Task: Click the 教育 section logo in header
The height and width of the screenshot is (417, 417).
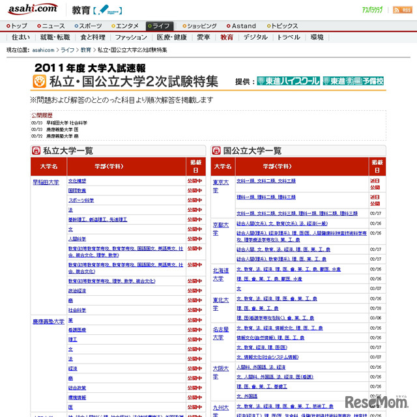Action: pos(97,10)
